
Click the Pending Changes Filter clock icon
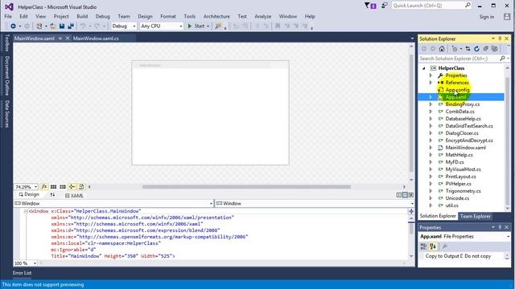455,49
